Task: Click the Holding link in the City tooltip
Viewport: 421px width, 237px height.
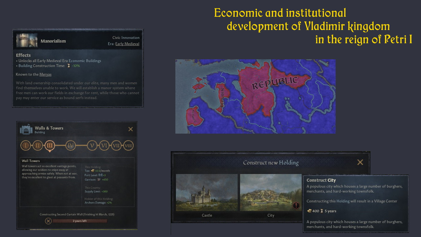Action: pyautogui.click(x=343, y=201)
